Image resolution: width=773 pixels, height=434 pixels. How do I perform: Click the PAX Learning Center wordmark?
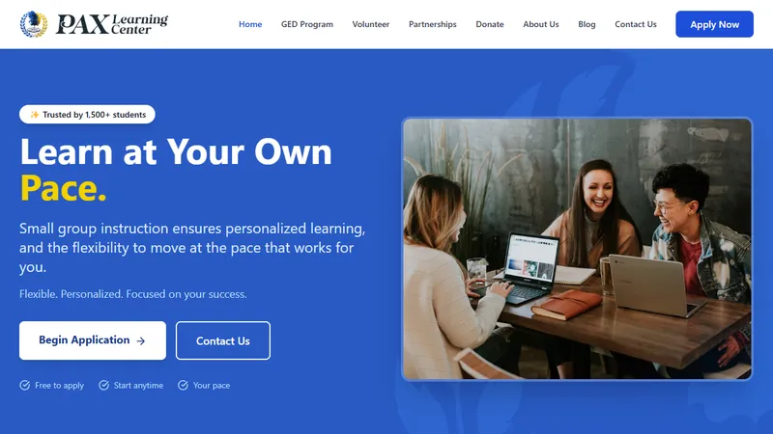(112, 24)
